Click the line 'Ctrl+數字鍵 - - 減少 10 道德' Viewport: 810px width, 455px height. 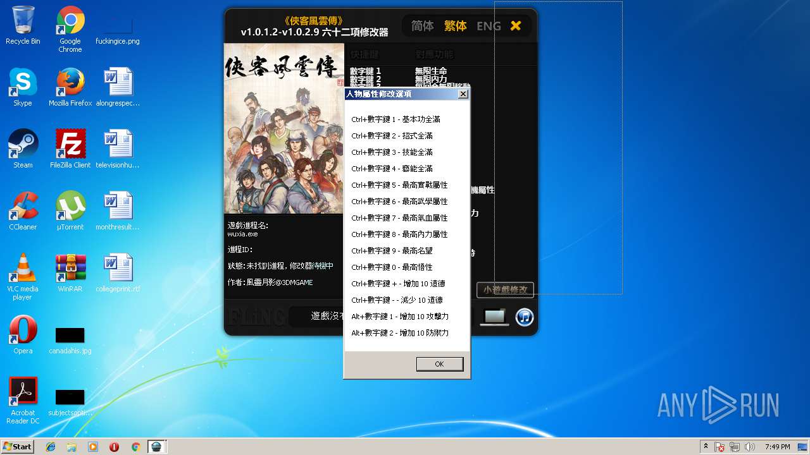pyautogui.click(x=397, y=300)
